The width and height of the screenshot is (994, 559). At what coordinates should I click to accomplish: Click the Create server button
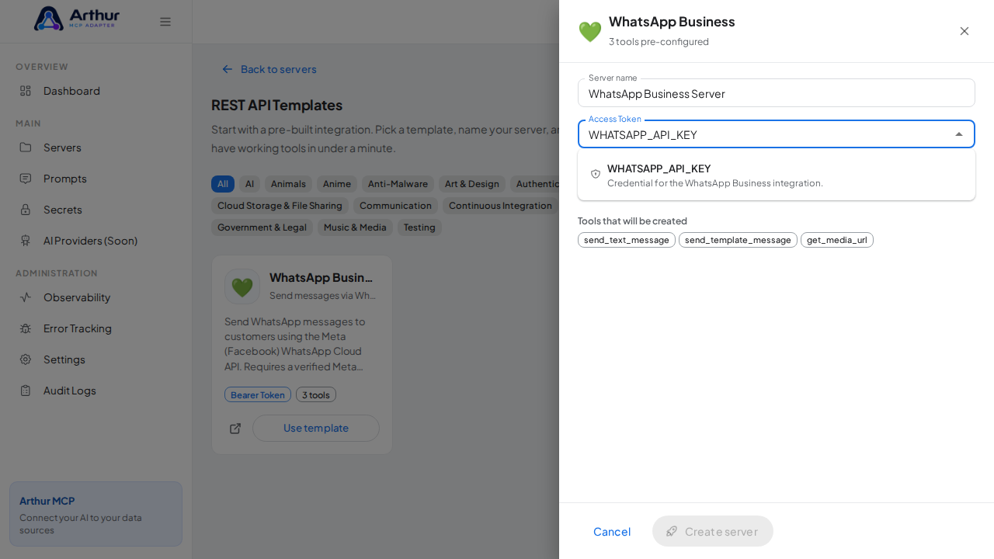click(x=713, y=531)
